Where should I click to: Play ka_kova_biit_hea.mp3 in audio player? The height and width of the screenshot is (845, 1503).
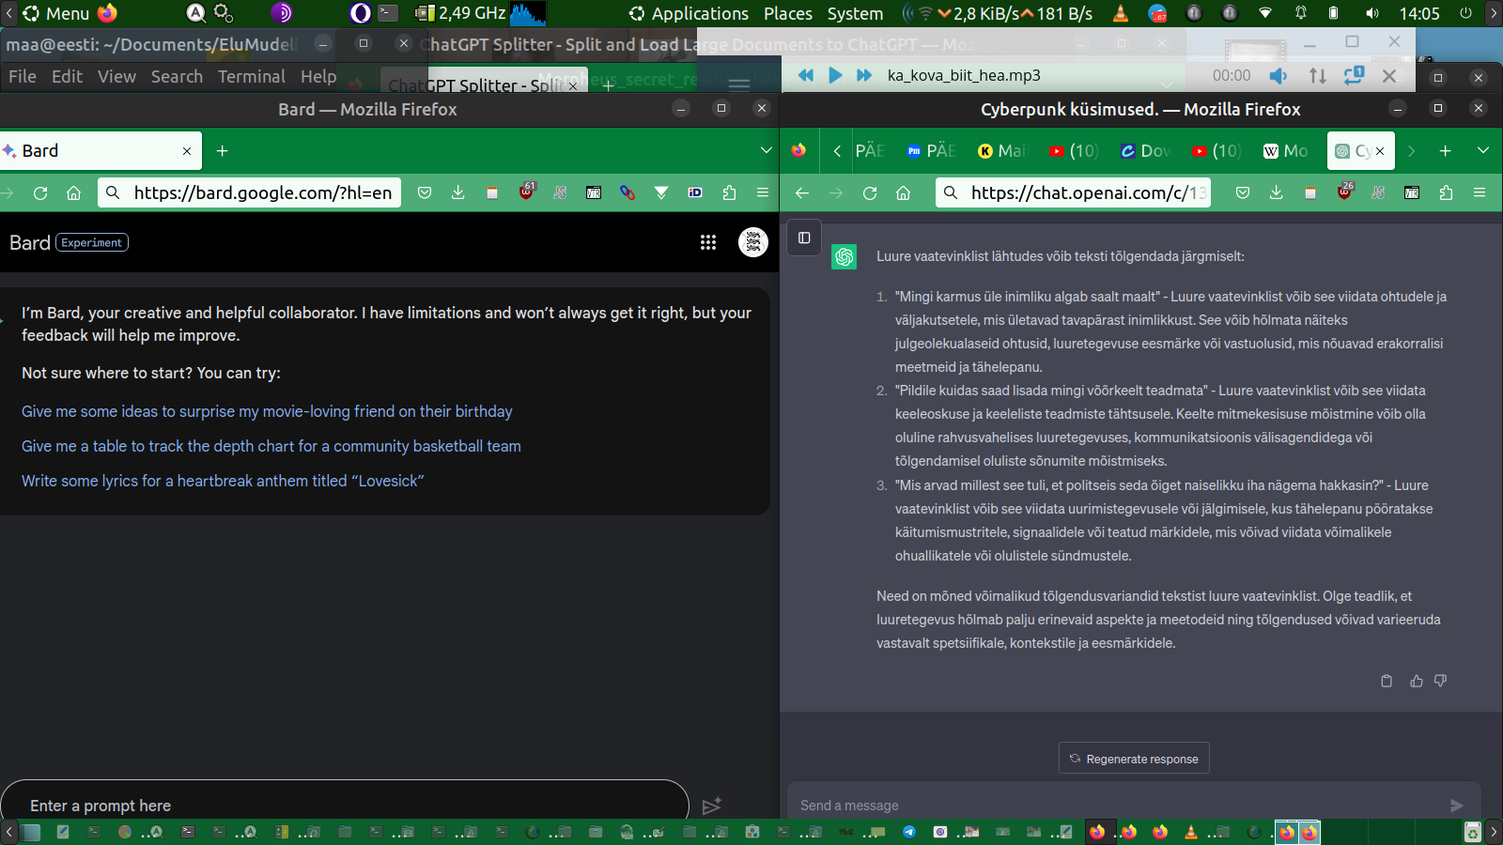835,75
